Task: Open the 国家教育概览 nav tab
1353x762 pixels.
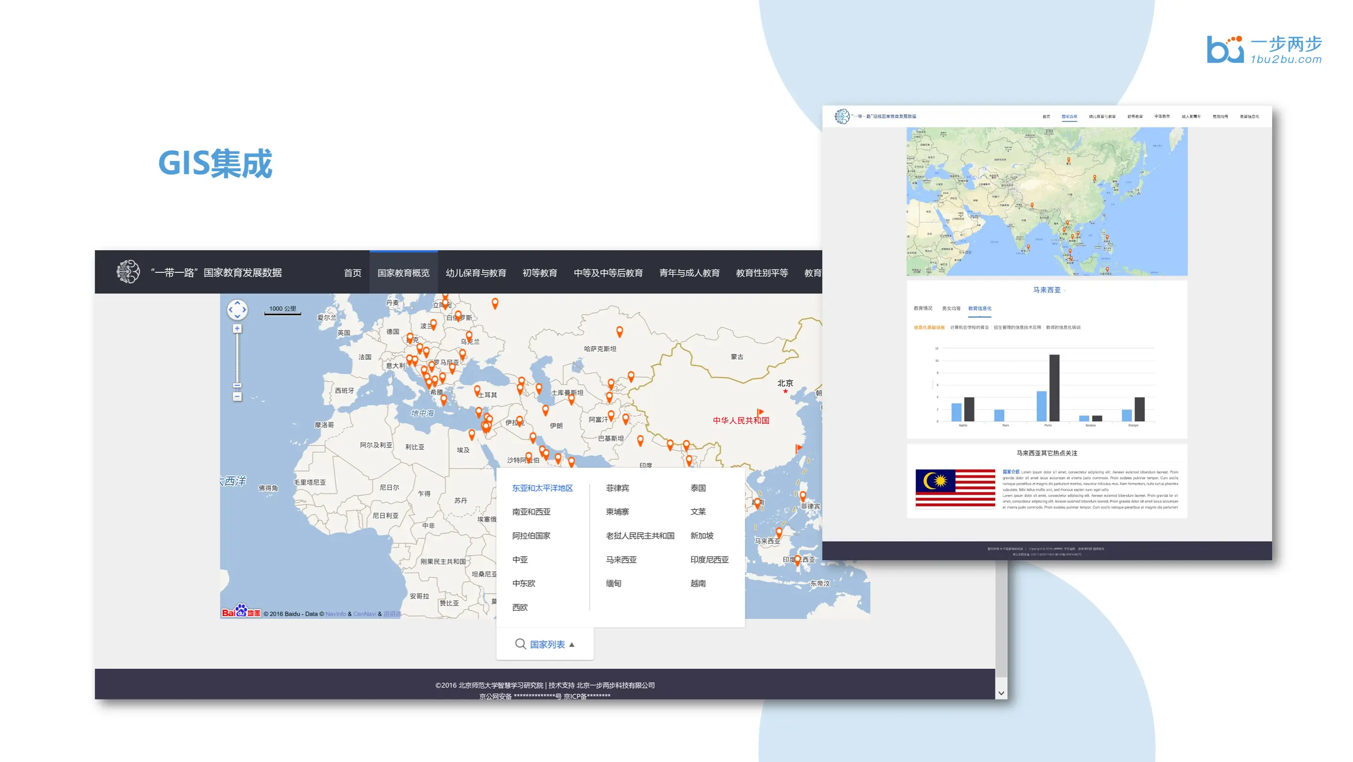Action: click(x=403, y=273)
